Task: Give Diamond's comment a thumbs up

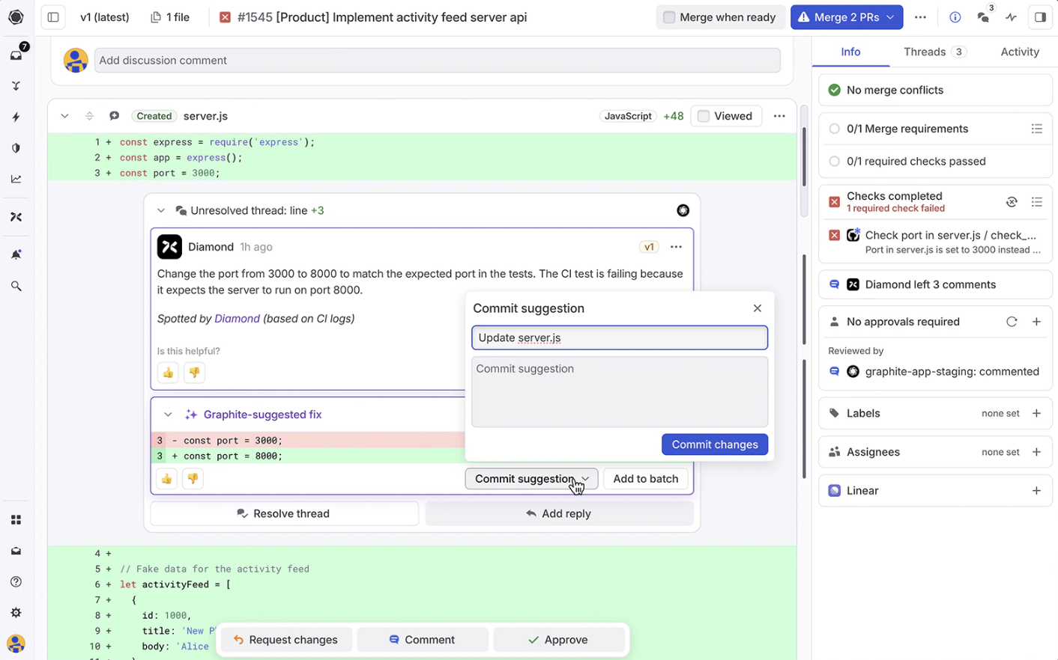Action: [x=168, y=372]
